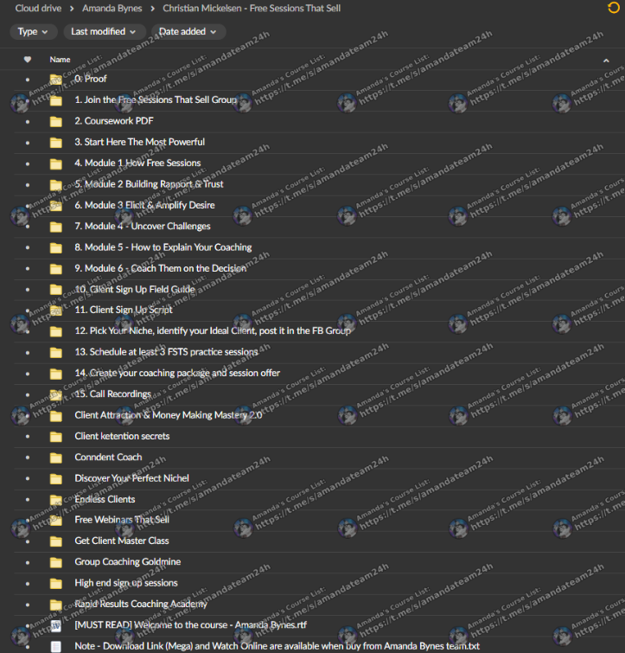Click favorite dot for Get Client Master Class

point(28,541)
